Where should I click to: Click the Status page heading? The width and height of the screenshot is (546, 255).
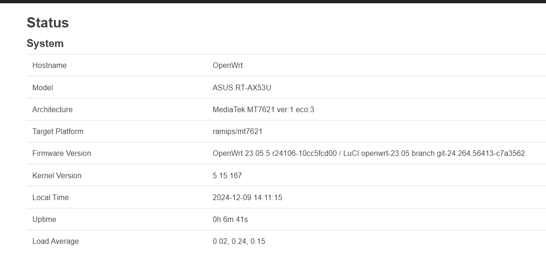tap(48, 23)
